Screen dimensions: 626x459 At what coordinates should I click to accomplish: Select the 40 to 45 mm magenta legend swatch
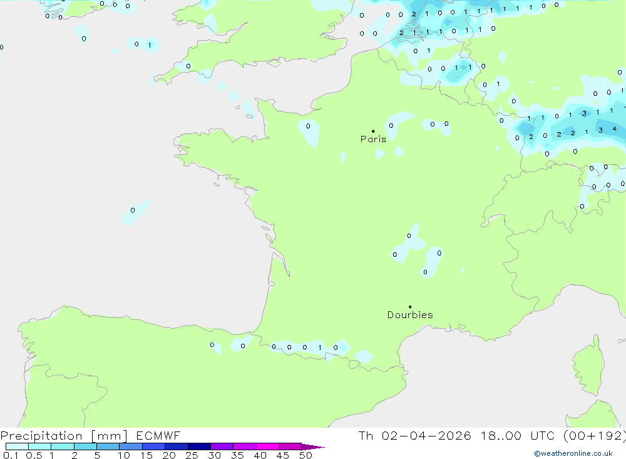click(x=267, y=446)
